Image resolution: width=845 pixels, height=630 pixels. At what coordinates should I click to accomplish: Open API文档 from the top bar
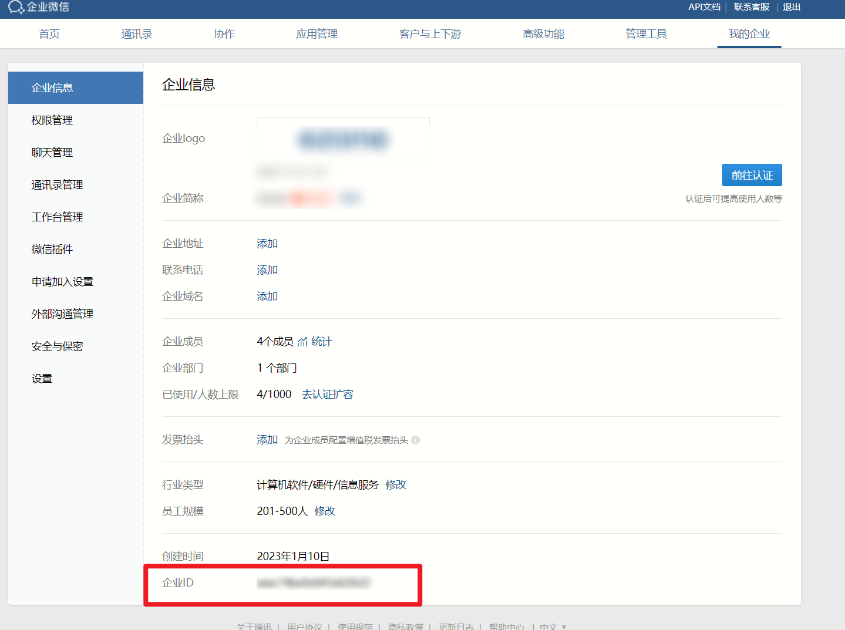pos(704,6)
